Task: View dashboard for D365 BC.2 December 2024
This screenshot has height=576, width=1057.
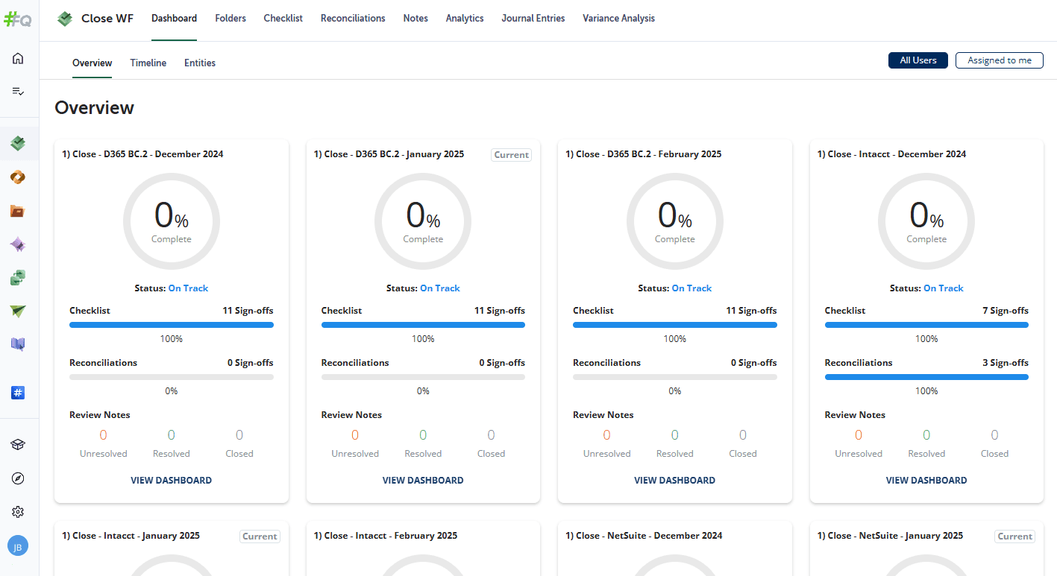Action: 172,481
